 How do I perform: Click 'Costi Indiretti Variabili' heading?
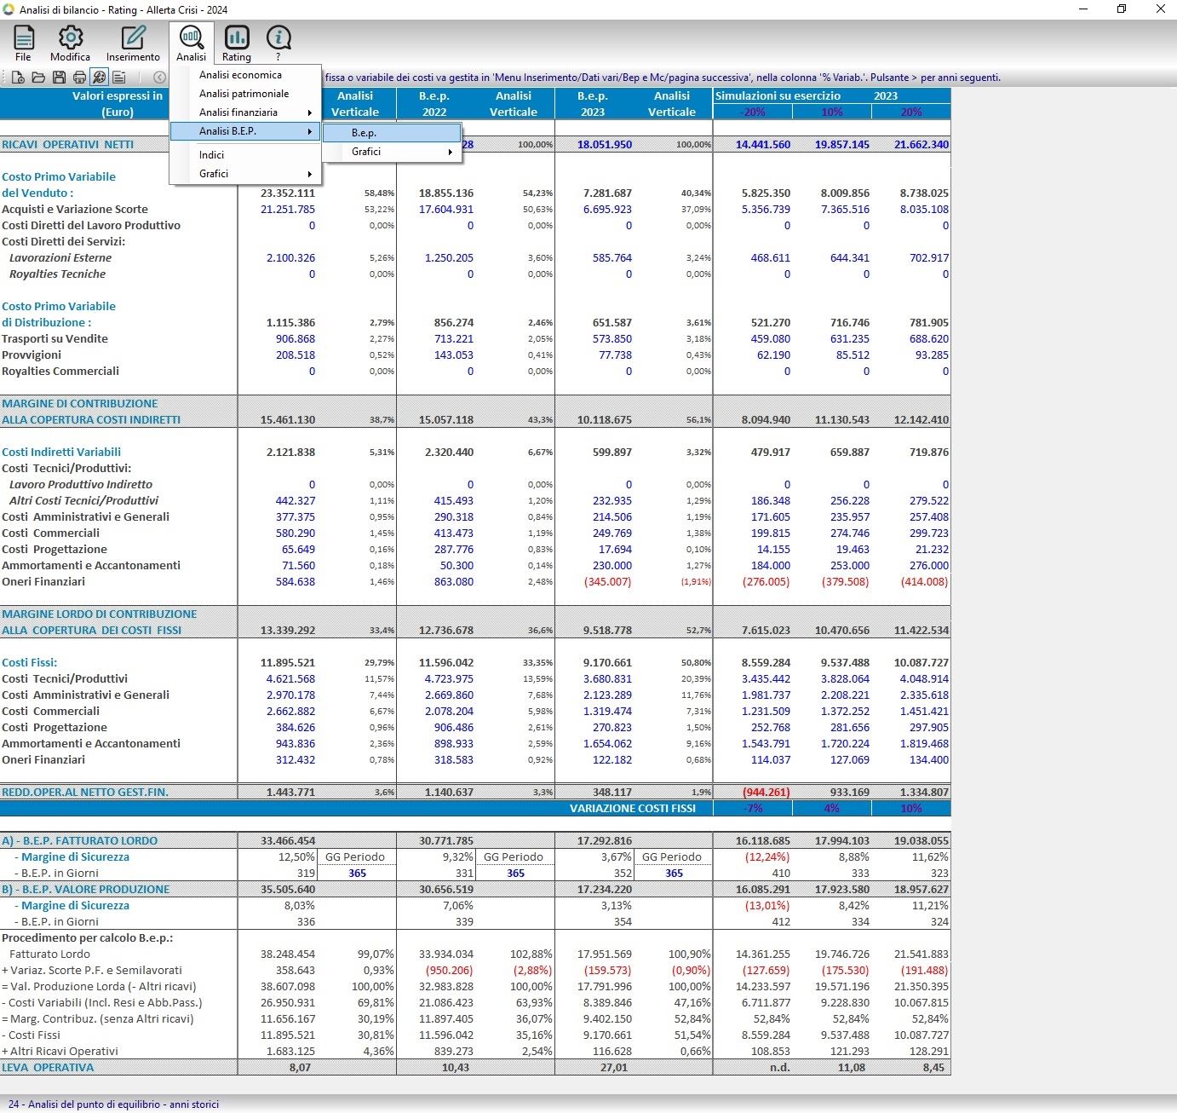(x=61, y=453)
